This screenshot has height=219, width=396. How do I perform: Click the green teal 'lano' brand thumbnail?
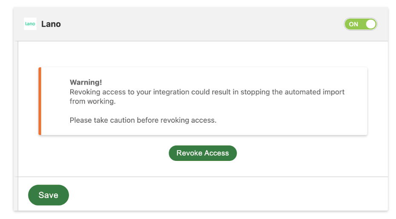(30, 24)
